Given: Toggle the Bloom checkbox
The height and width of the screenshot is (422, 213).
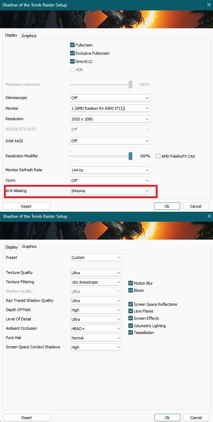Looking at the screenshot, I should click(x=131, y=290).
